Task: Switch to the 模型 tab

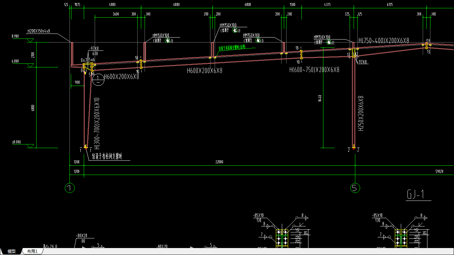Action: pos(12,251)
